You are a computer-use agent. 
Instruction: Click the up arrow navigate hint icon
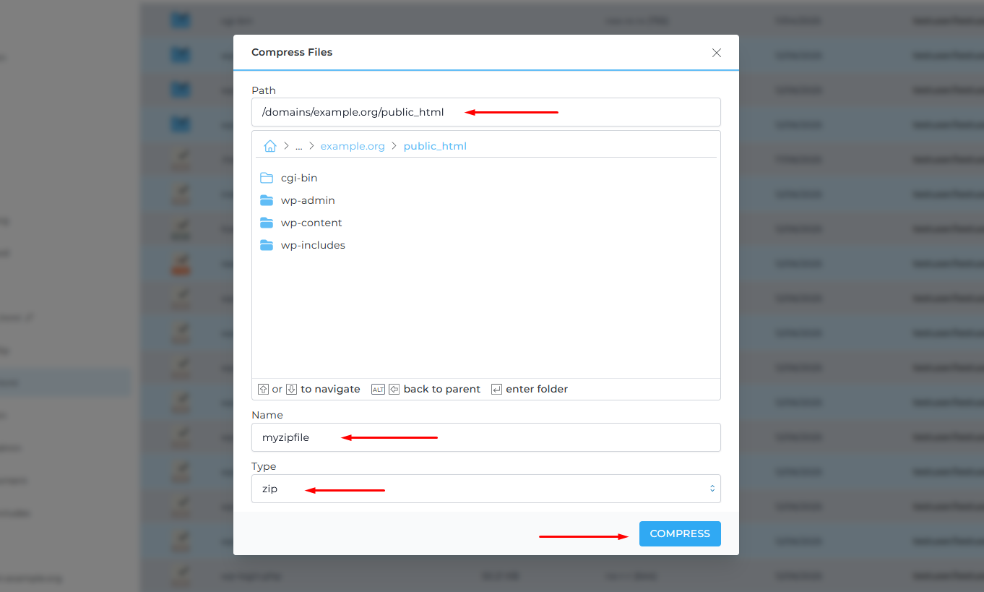[x=263, y=389]
